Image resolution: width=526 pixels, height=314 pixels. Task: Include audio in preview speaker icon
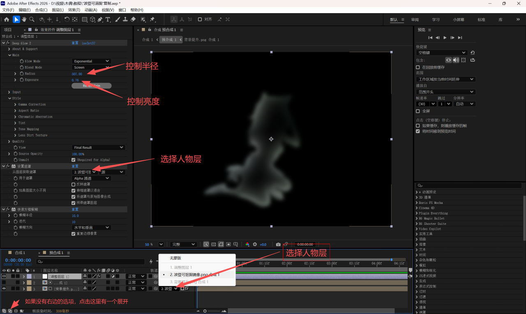pyautogui.click(x=456, y=60)
